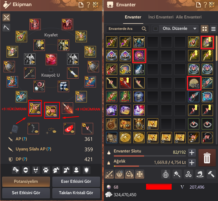
Task: Open the Envanter panel question mark help
Action: (x=205, y=5)
